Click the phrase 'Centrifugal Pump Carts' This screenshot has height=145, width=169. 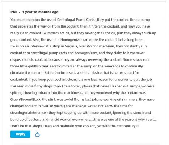click(x=76, y=20)
